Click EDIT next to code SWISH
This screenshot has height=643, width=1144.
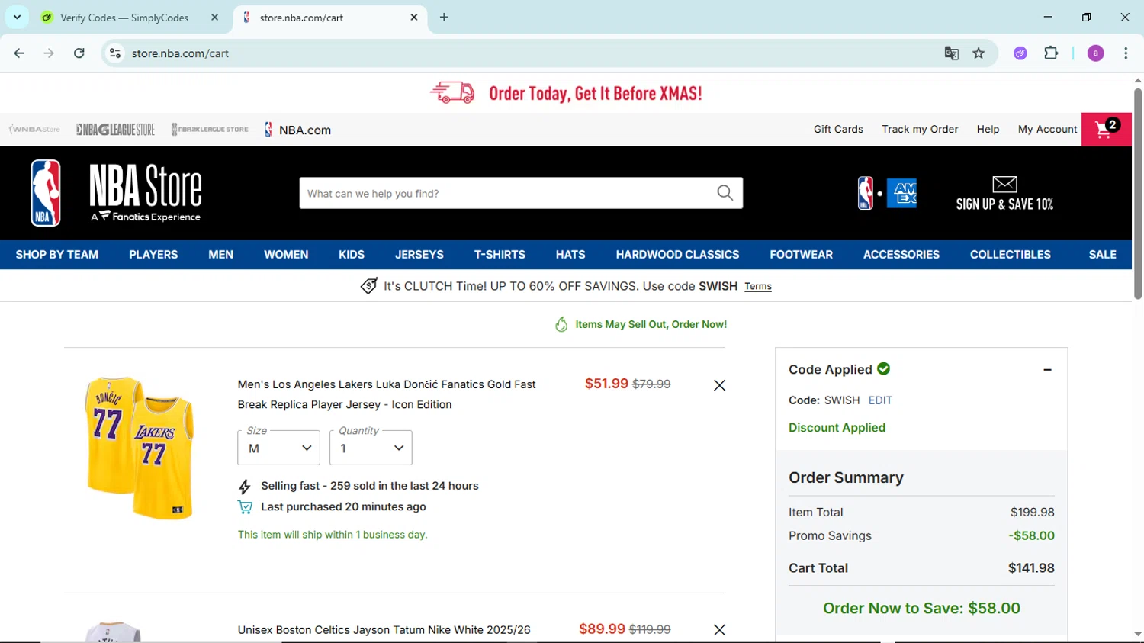(x=880, y=400)
